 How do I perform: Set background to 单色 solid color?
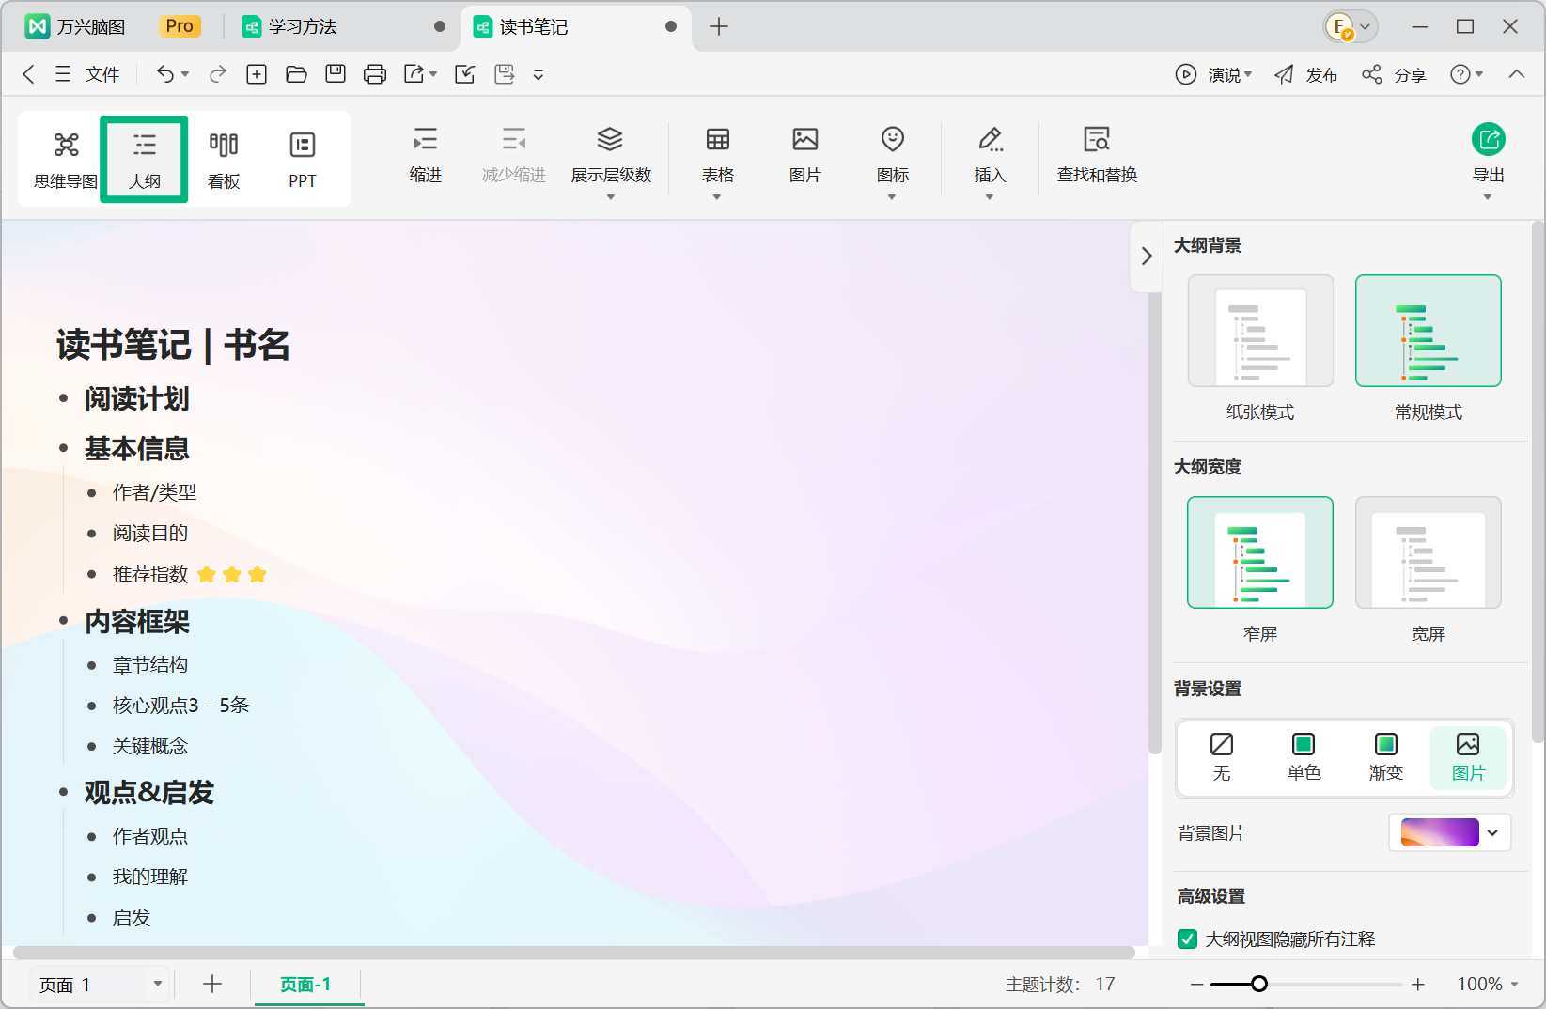(x=1304, y=757)
